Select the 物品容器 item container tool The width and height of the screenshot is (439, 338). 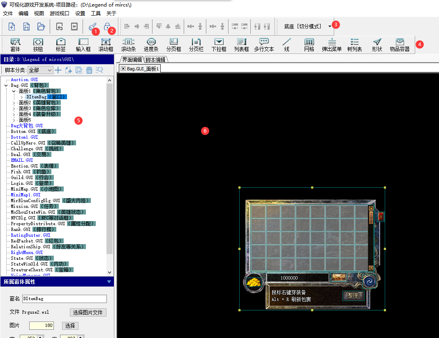pyautogui.click(x=400, y=45)
